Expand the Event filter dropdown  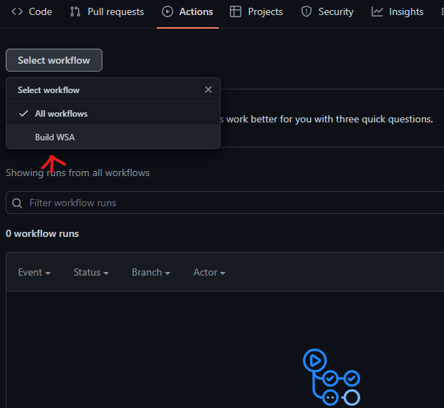[x=34, y=272]
